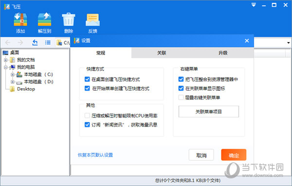The width and height of the screenshot is (292, 186).
Task: Click the 关联菜单项目 button
Action: (209, 111)
